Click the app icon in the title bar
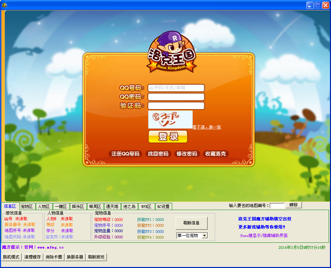 point(4,5)
